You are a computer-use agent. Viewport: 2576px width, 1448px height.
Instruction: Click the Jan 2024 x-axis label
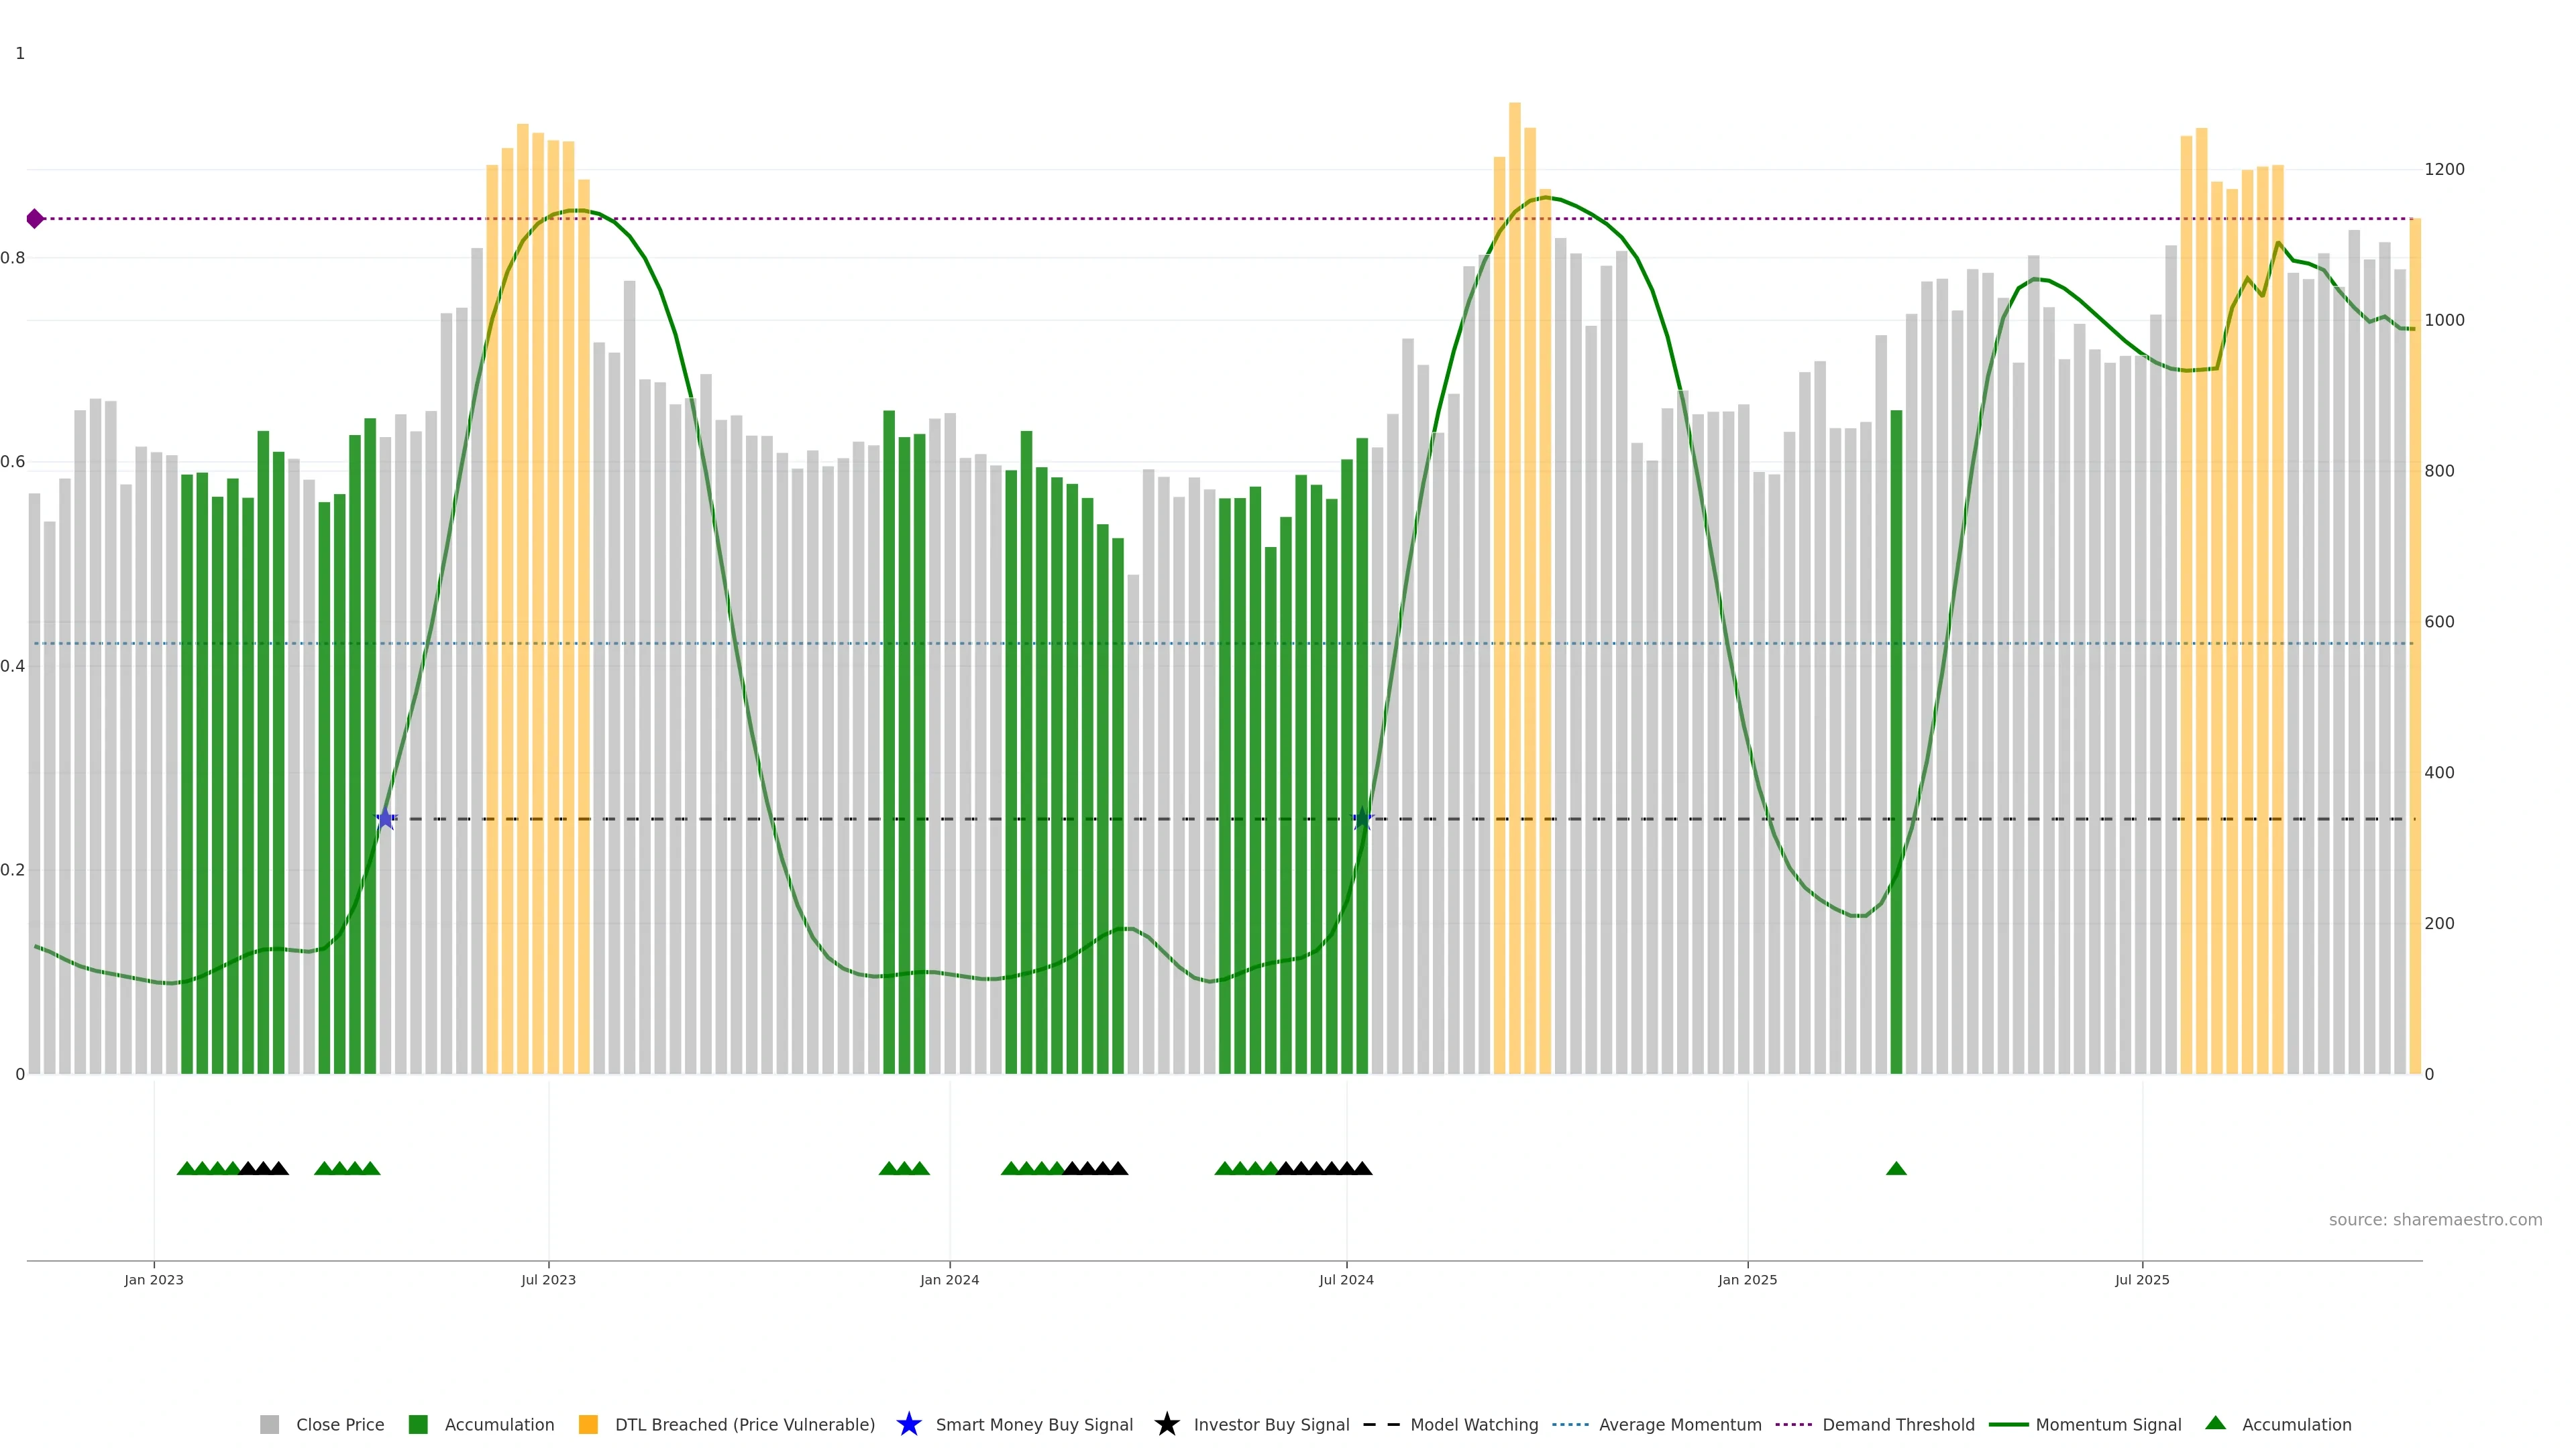click(x=949, y=1279)
